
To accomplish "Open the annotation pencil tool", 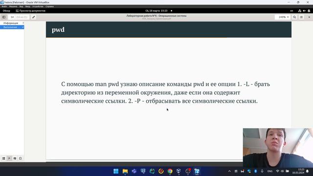I will click(34, 17).
